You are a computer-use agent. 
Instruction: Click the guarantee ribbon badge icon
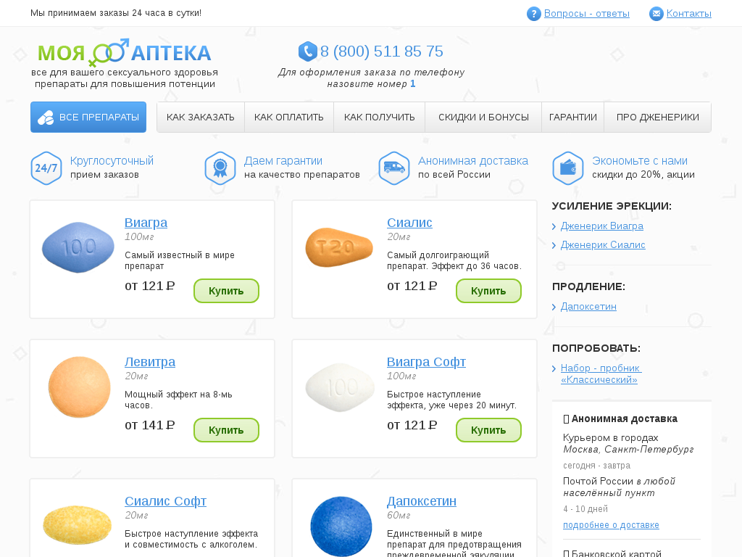point(220,168)
